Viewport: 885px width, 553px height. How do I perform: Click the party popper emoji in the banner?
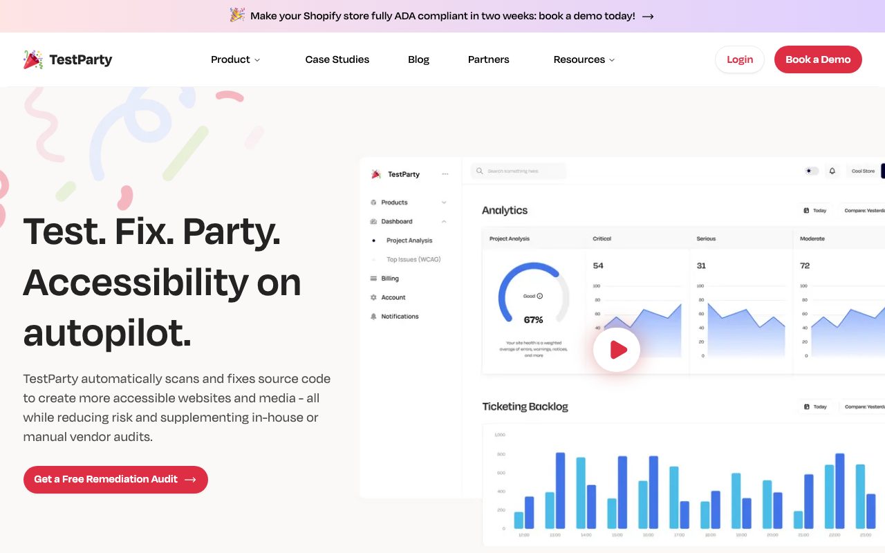coord(237,15)
